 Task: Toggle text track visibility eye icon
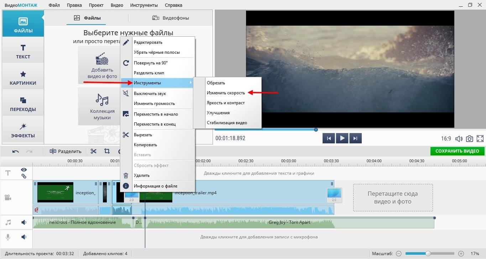(24, 170)
